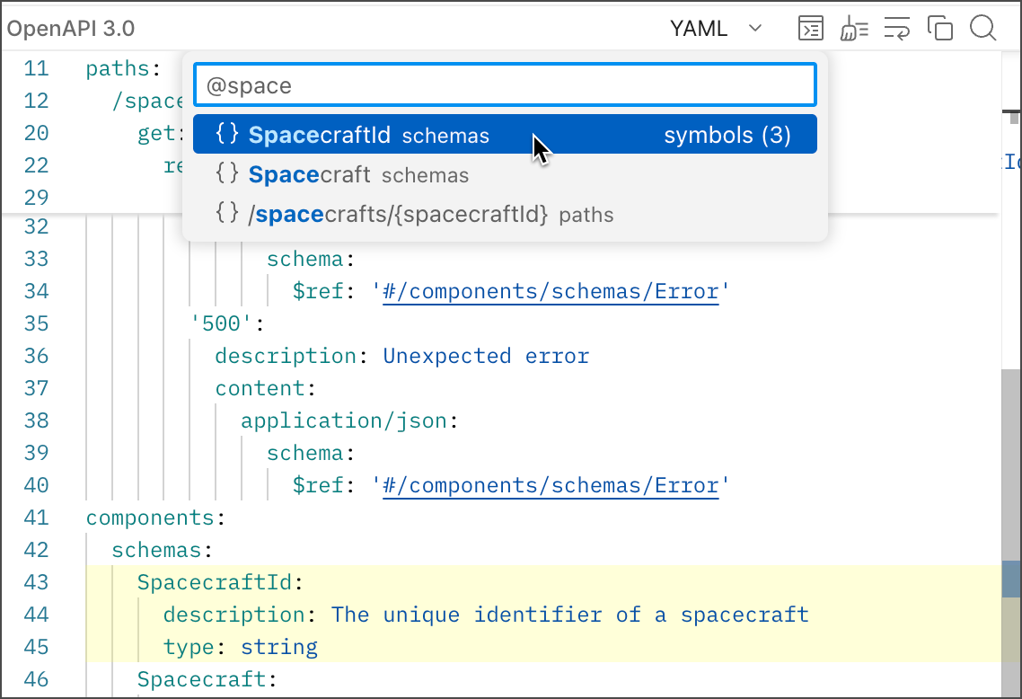Viewport: 1022px width, 699px height.
Task: Select the Spacecraft schemas symbol result
Action: 505,174
